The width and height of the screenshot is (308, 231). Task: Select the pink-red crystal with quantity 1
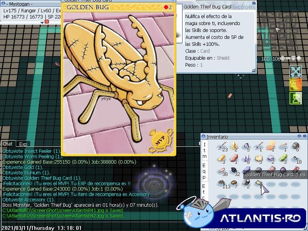(x=234, y=159)
